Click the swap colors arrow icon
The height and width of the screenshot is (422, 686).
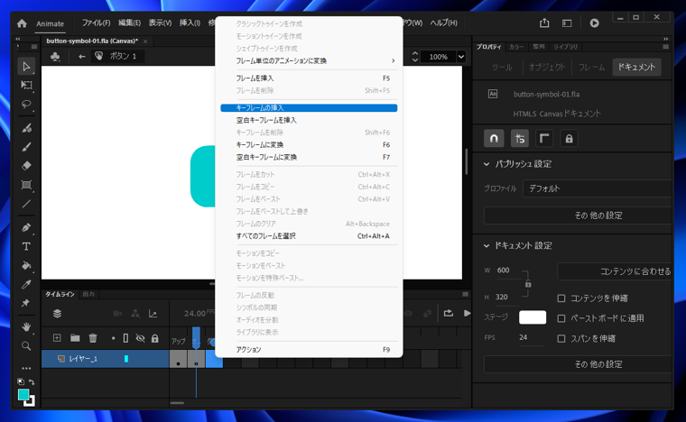32,381
